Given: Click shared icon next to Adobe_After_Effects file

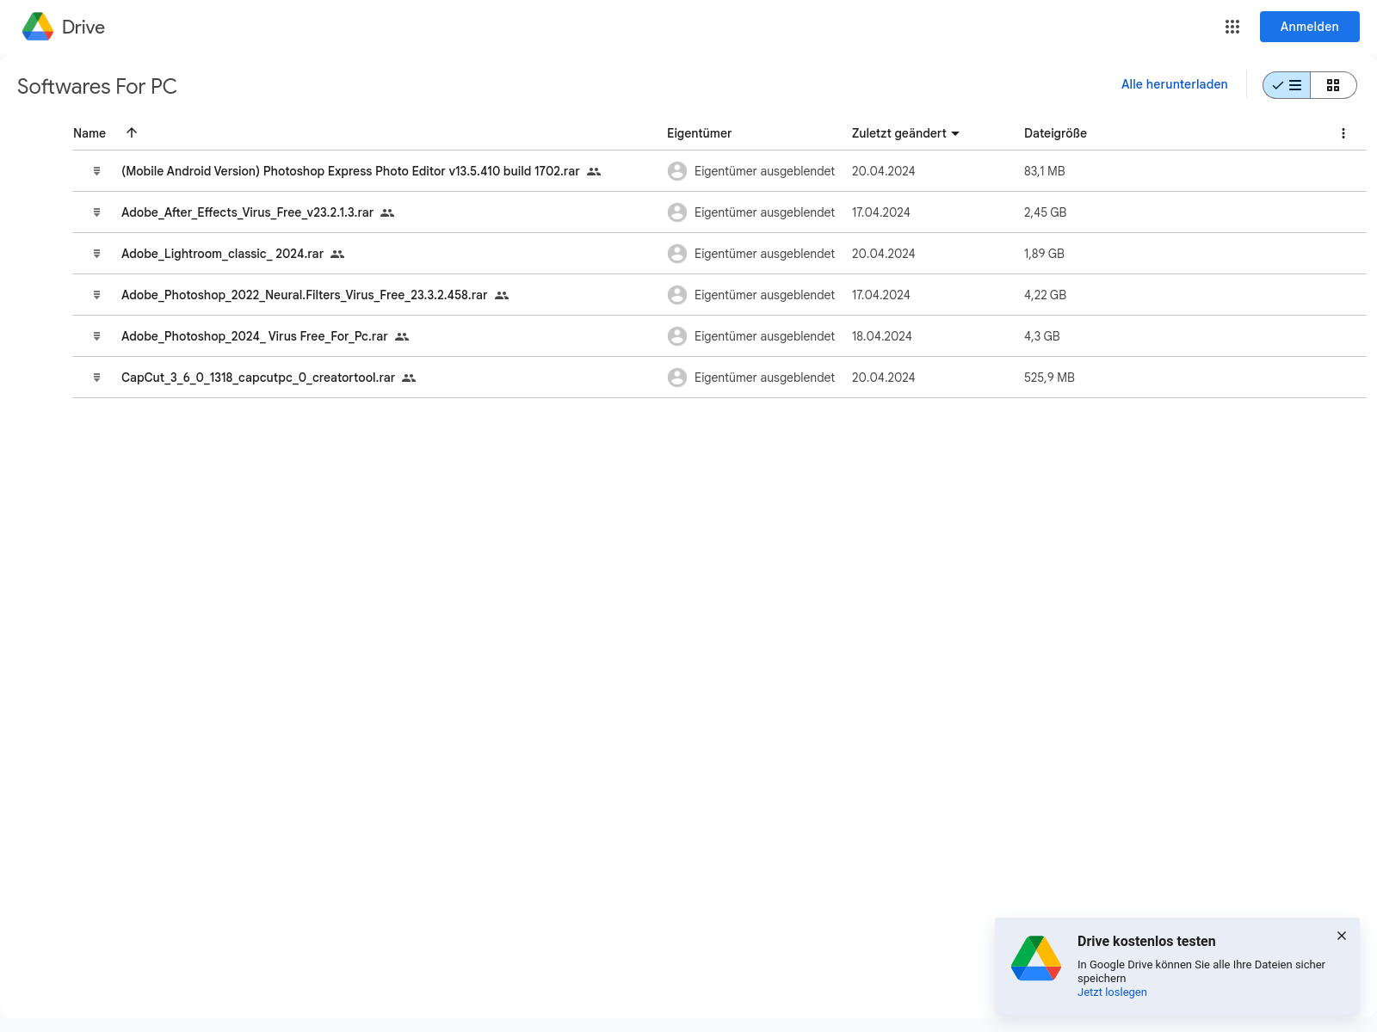Looking at the screenshot, I should pos(387,213).
